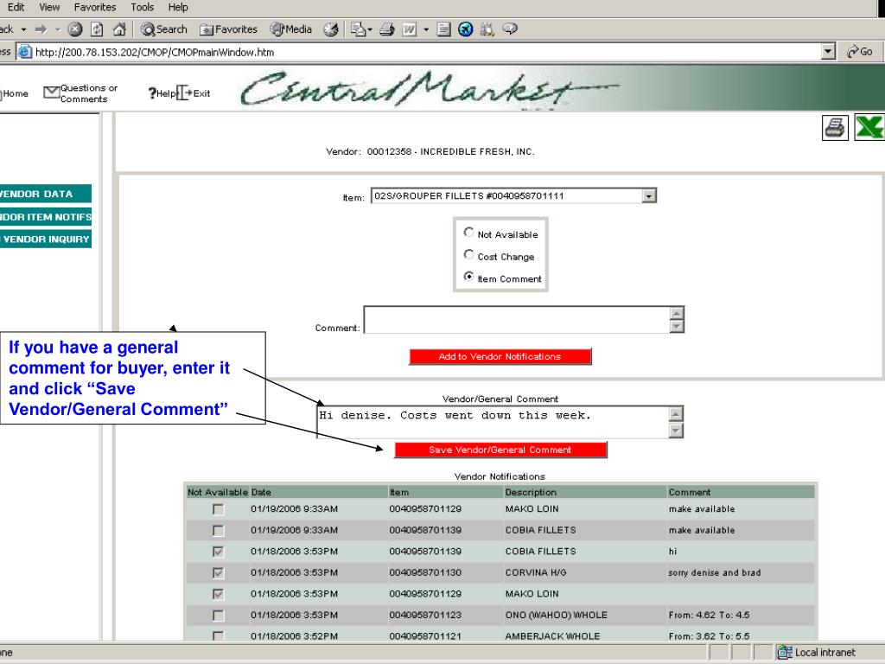This screenshot has height=664, width=885.
Task: Expand the address bar dropdown
Action: pos(828,52)
